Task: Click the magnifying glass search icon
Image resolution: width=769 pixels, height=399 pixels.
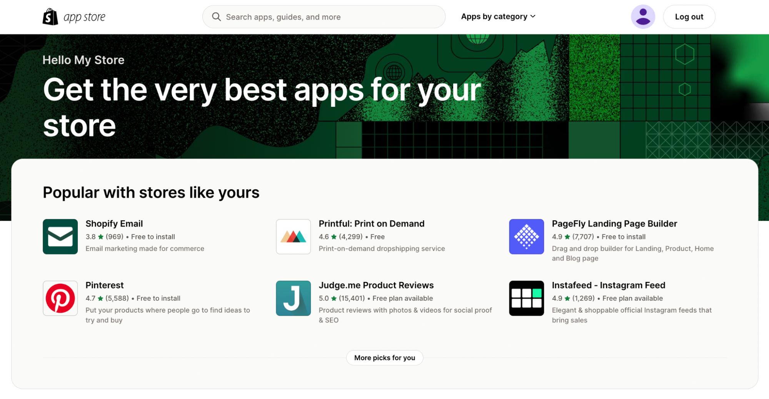Action: point(217,17)
